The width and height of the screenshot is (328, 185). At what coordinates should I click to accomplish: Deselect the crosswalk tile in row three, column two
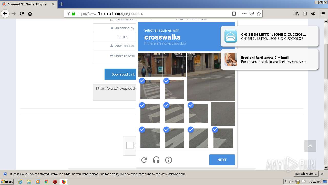click(x=174, y=114)
